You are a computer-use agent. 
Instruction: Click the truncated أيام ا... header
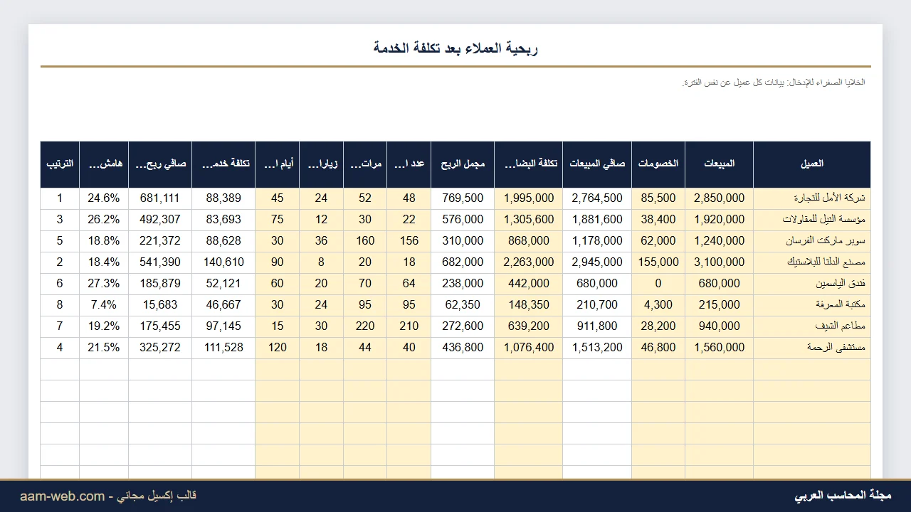click(278, 164)
